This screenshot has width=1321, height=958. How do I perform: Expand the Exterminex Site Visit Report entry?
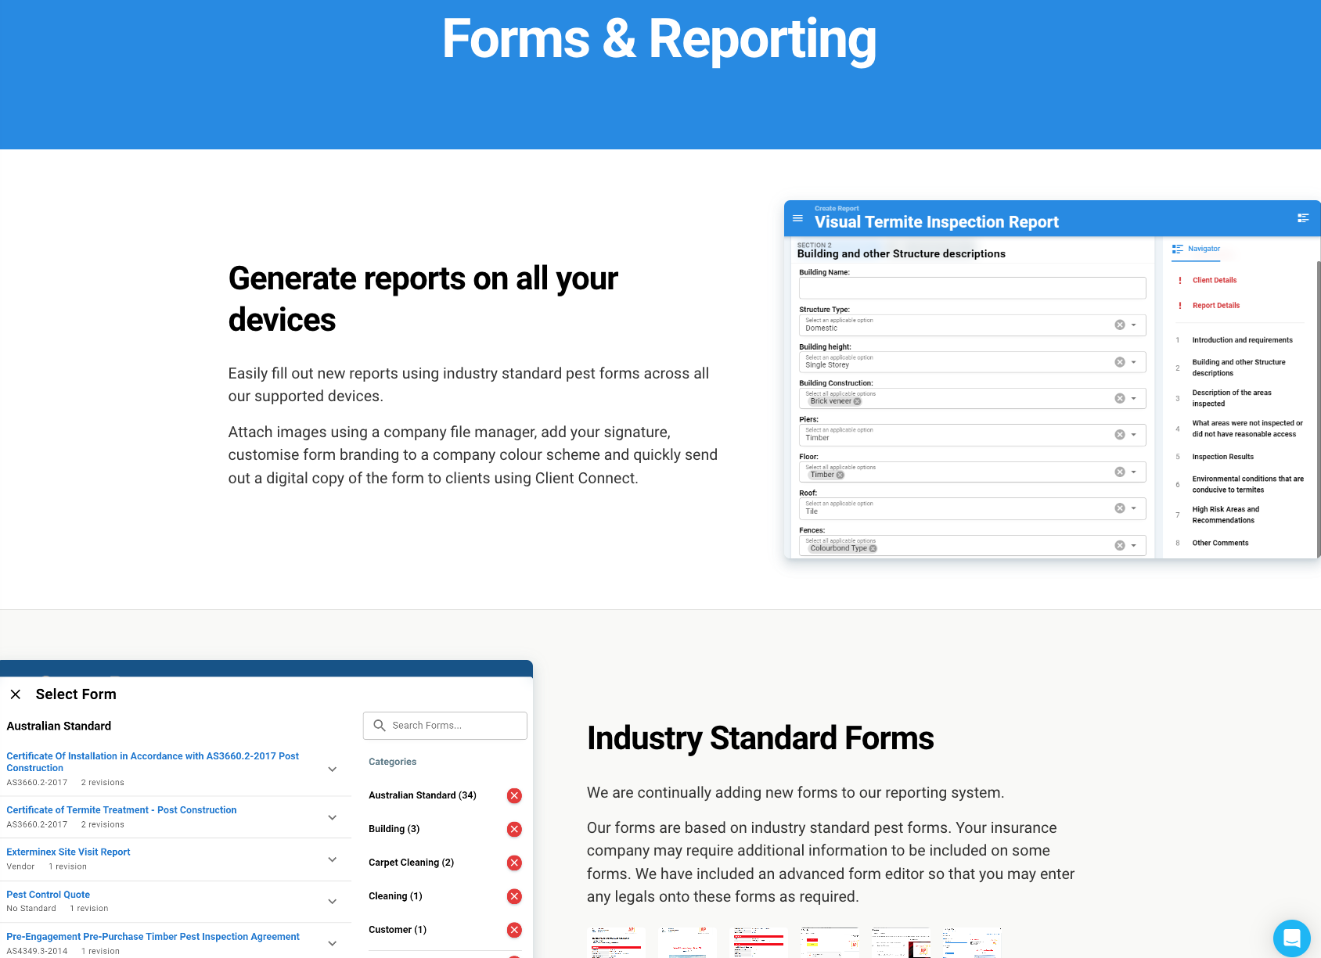[x=333, y=859]
